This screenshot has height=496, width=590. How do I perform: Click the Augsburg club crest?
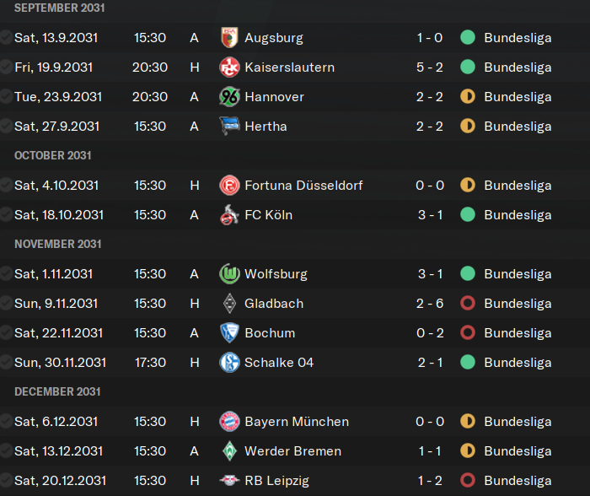click(229, 38)
